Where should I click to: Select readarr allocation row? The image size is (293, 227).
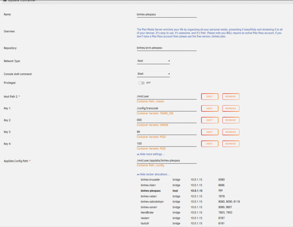tap(190, 218)
